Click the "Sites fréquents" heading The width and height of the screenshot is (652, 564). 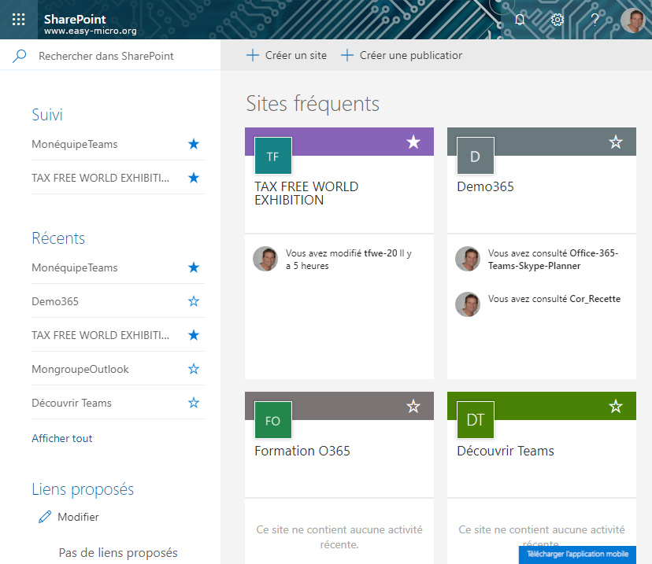pos(313,103)
